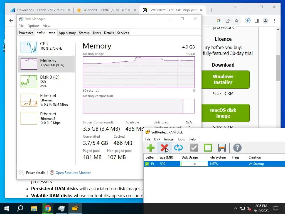Select Memory in performance sidebar

(46, 64)
